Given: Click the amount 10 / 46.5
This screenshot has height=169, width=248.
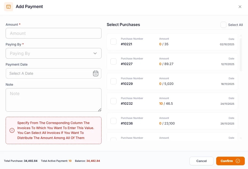Looking at the screenshot, I should point(166,104).
